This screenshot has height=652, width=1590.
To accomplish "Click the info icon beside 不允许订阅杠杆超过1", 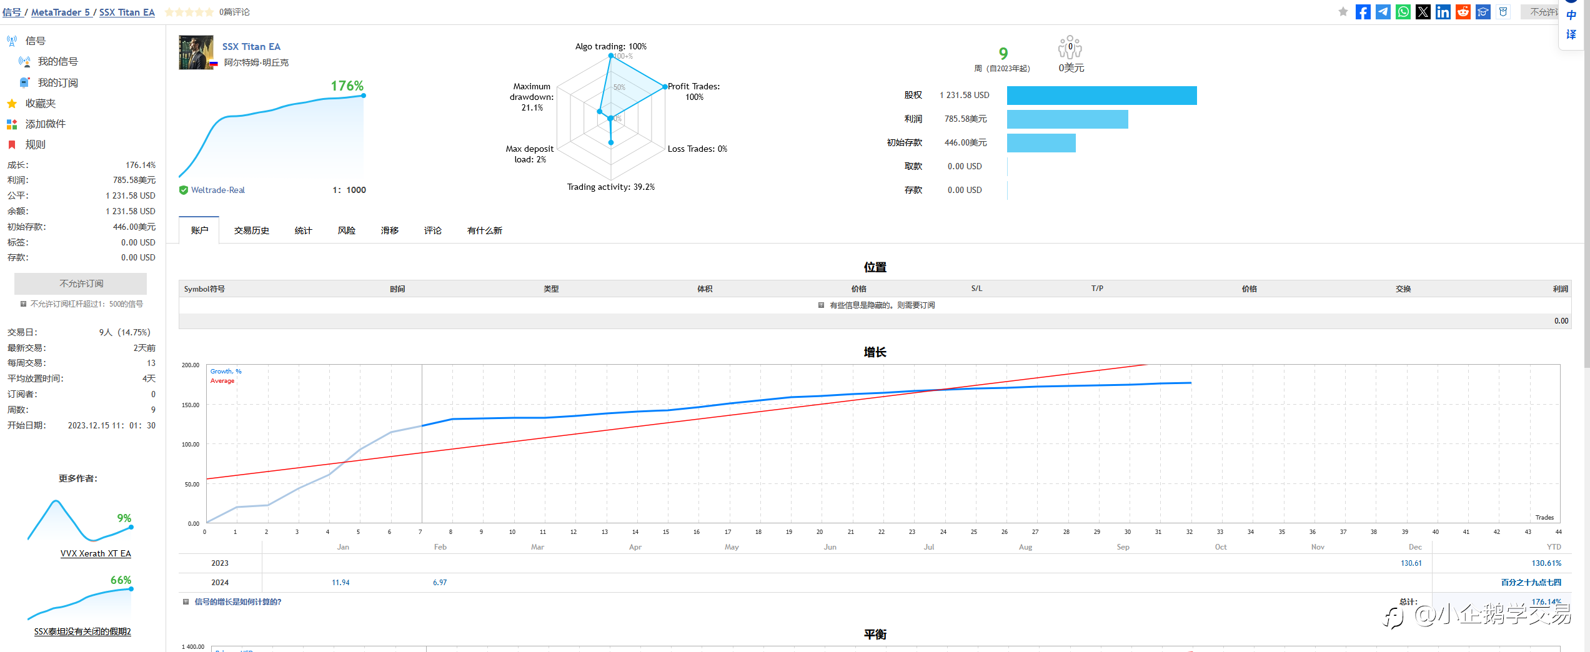I will 23,304.
